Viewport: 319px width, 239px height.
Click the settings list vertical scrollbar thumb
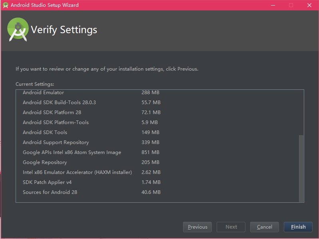(x=301, y=168)
